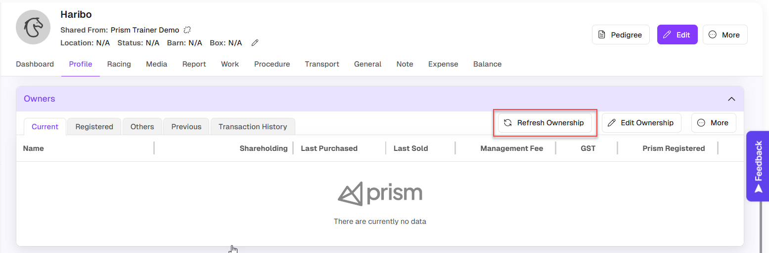This screenshot has width=769, height=253.
Task: Open the Previous owners tab
Action: [186, 127]
